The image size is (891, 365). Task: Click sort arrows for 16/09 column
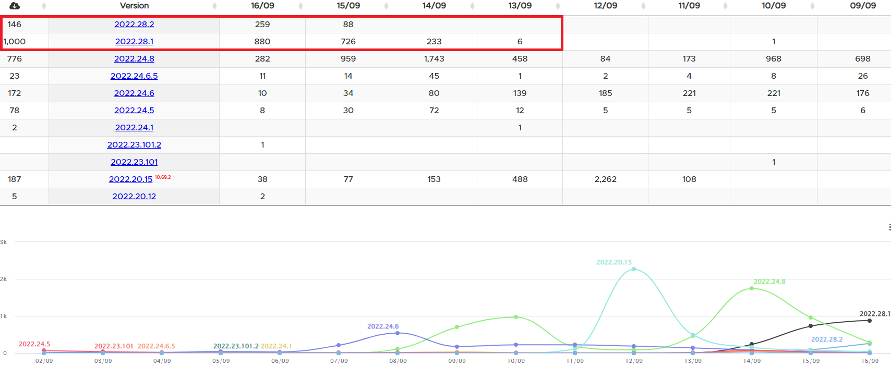(x=300, y=6)
